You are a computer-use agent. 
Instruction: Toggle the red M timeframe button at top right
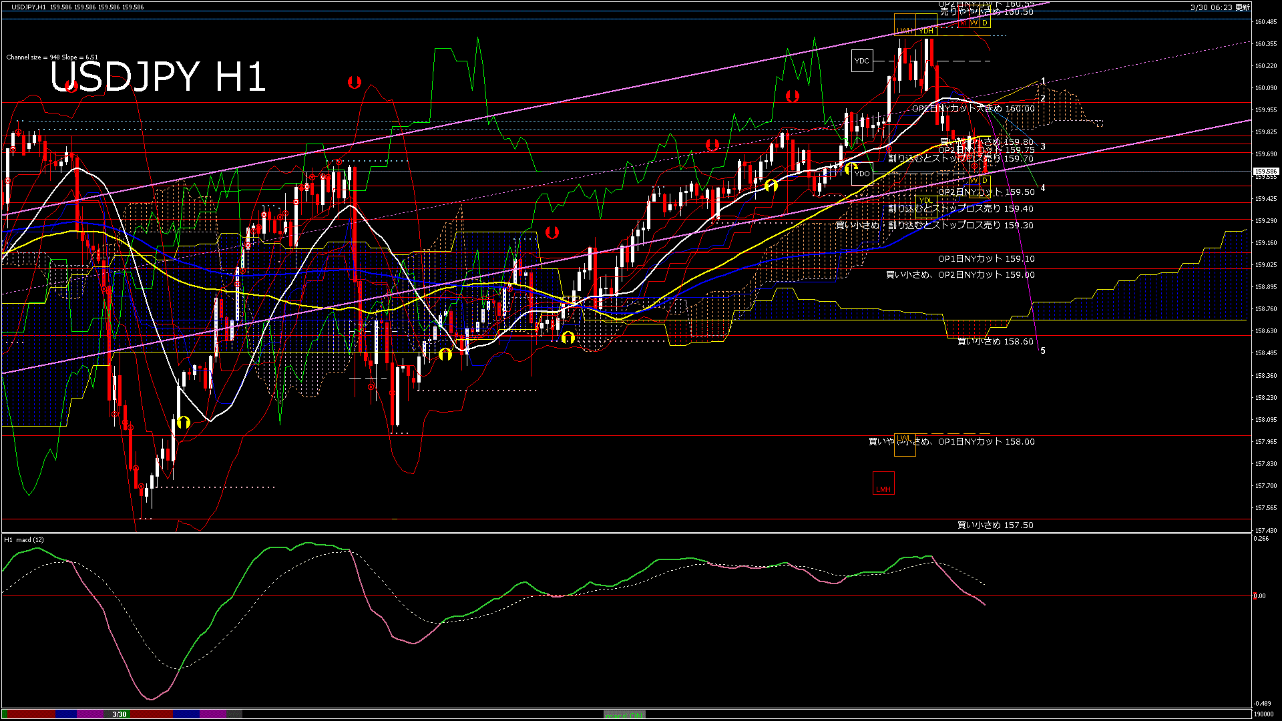tap(963, 23)
